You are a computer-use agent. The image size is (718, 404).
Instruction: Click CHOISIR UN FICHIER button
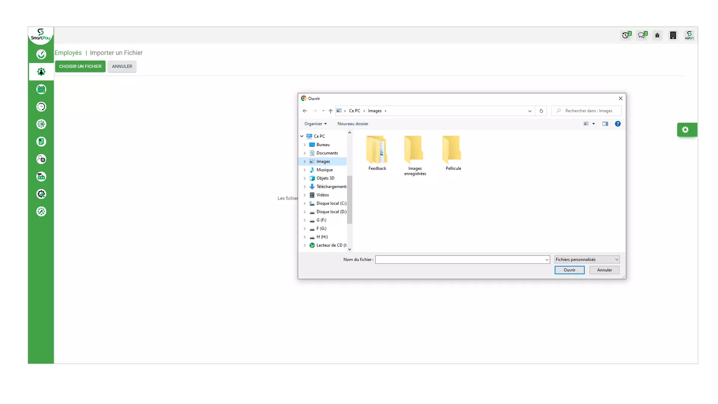(x=80, y=66)
